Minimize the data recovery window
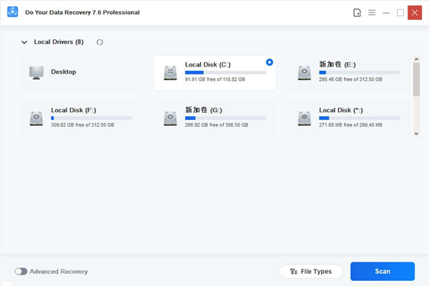This screenshot has width=429, height=286. point(386,13)
